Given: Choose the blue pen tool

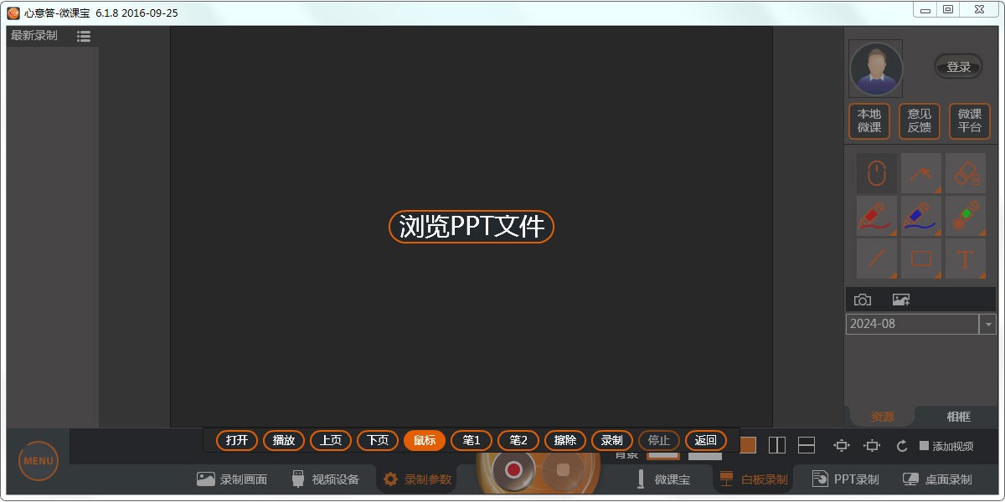Looking at the screenshot, I should (x=921, y=216).
